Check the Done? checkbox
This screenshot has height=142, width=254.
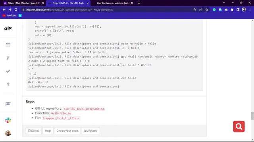click(x=29, y=131)
